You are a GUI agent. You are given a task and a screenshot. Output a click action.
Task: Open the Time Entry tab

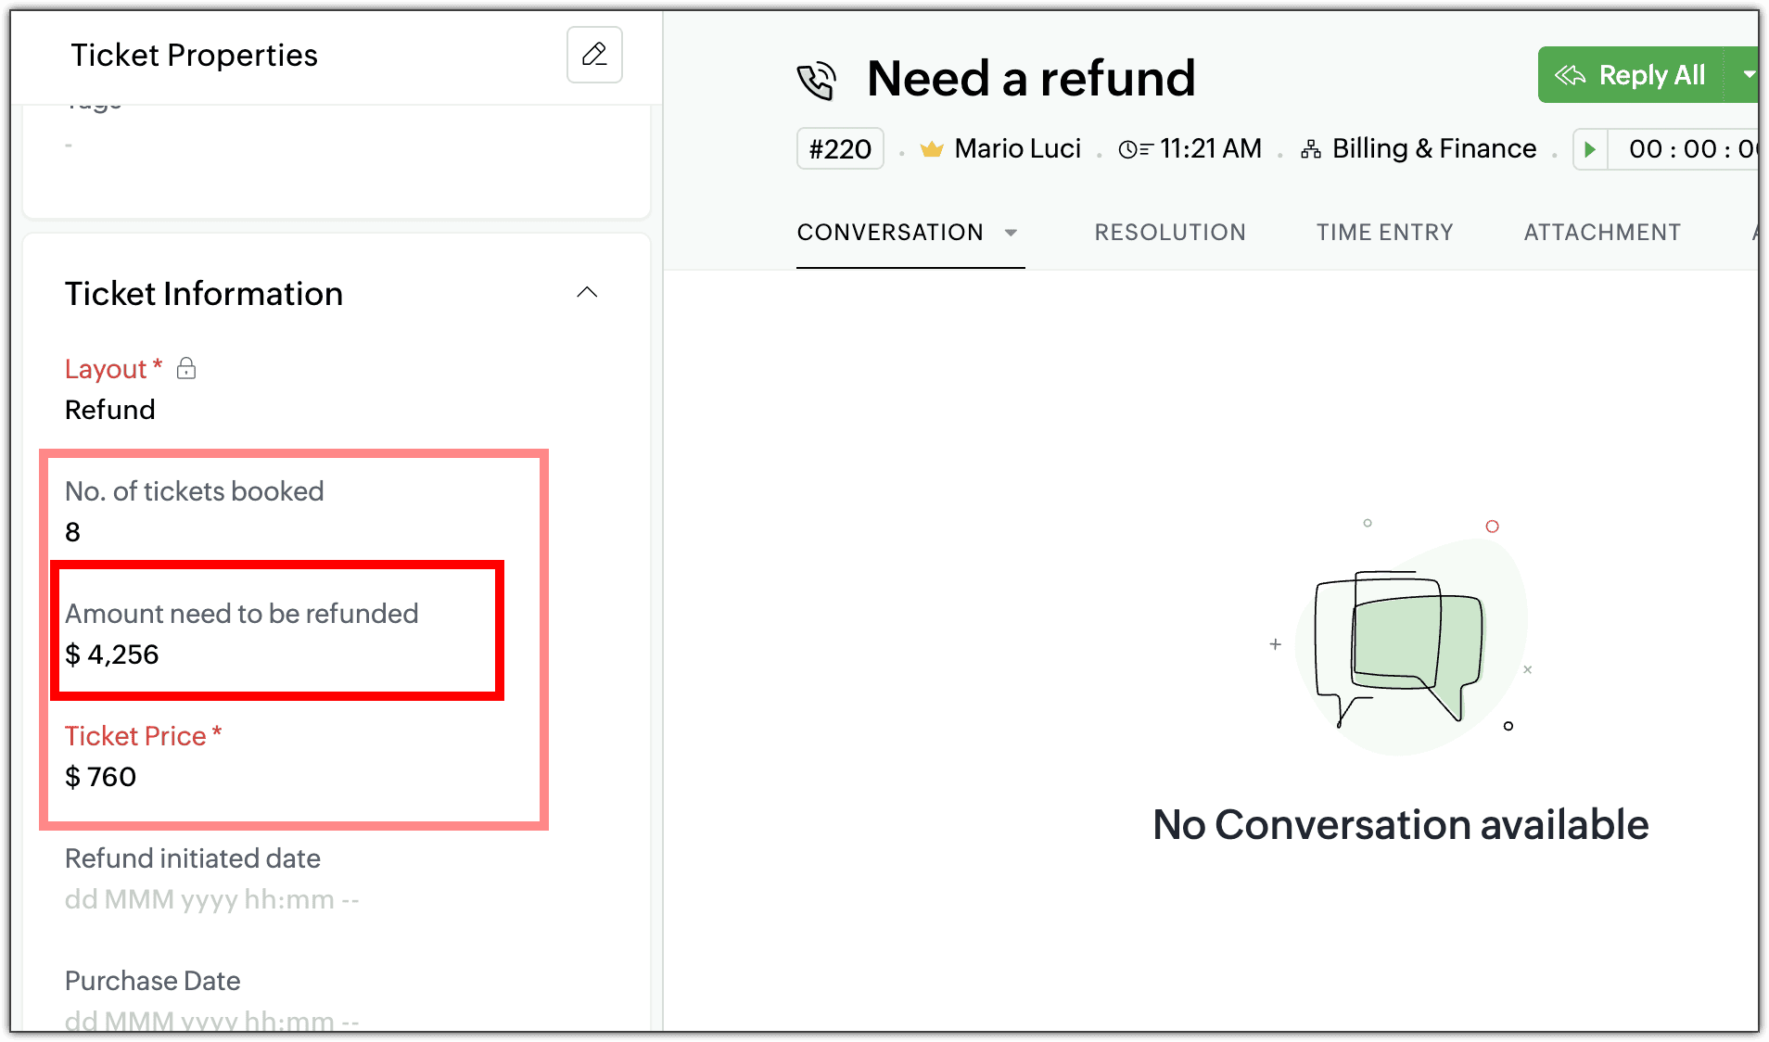coord(1384,233)
